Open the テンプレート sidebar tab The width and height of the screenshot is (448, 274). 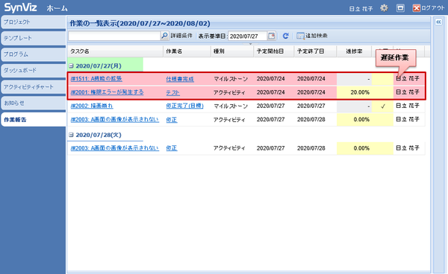[x=33, y=38]
